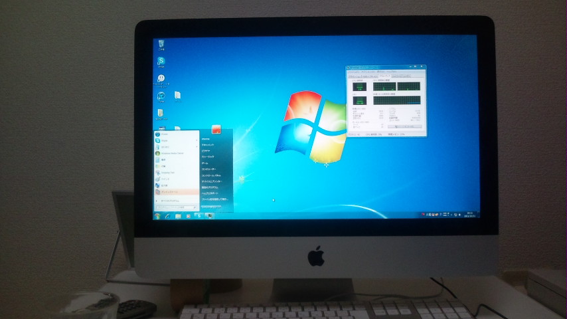Launch Skype from the Start menu list
The height and width of the screenshot is (319, 567).
point(177,140)
